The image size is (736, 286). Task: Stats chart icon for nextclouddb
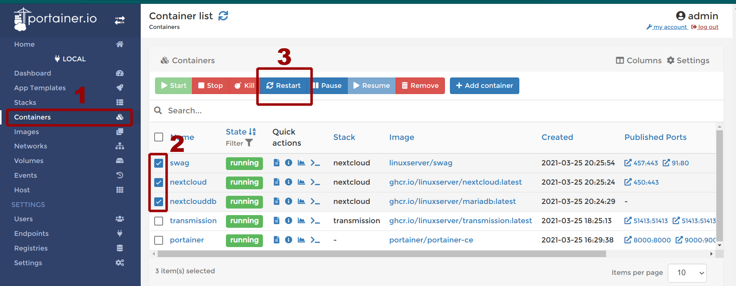click(x=301, y=201)
